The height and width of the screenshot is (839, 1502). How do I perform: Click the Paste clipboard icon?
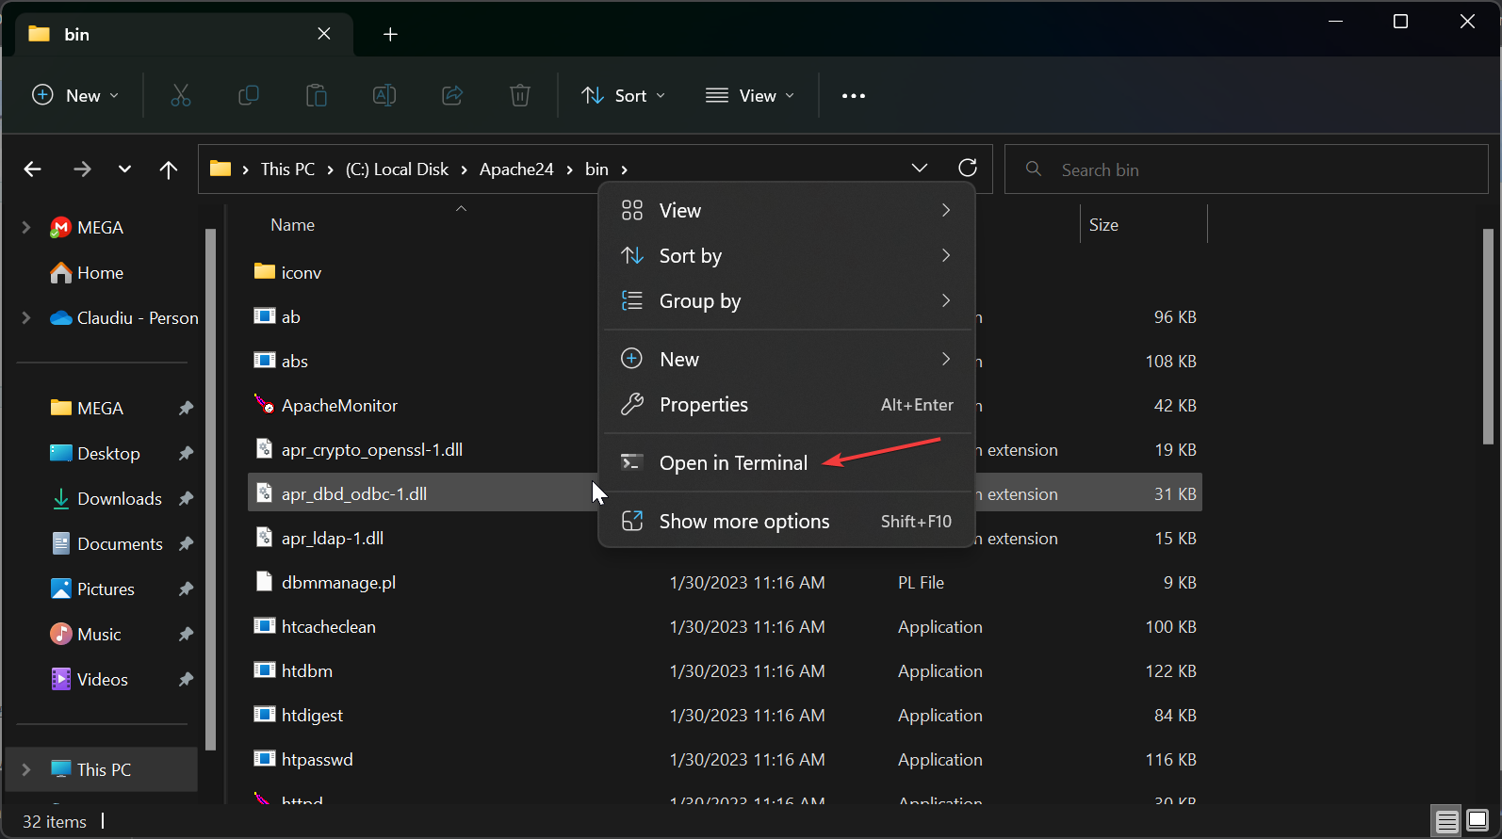317,95
